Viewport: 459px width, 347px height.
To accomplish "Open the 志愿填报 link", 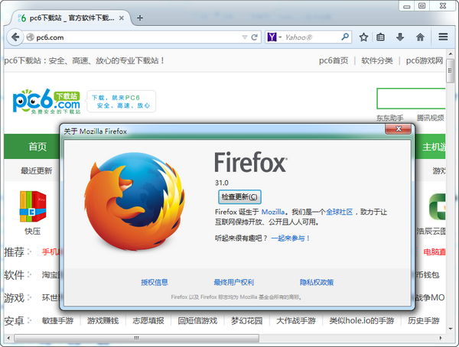I will coord(148,321).
